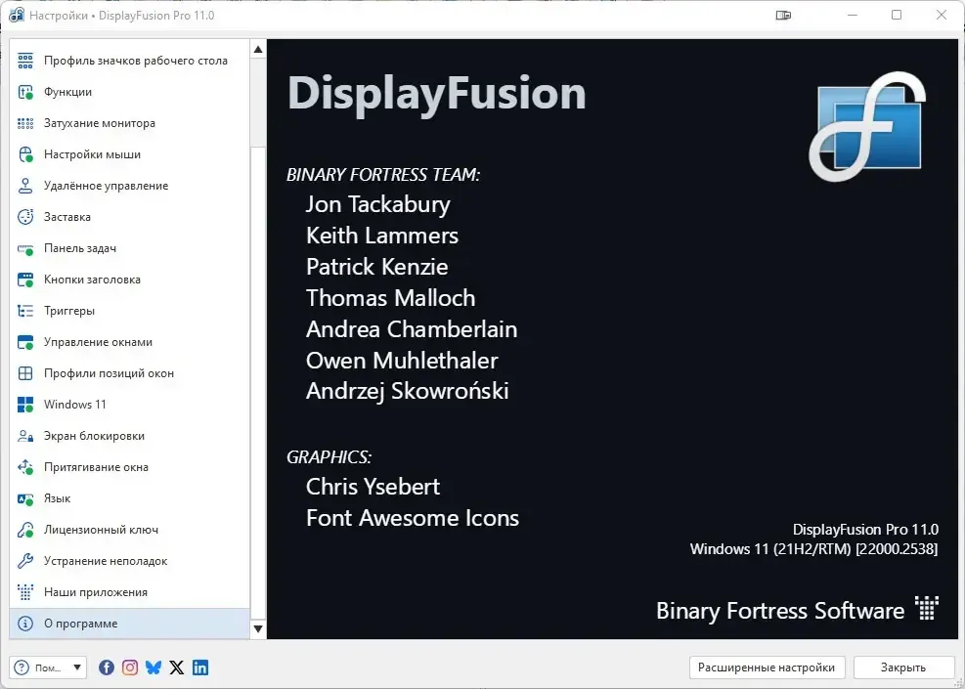This screenshot has width=965, height=689.
Task: Click the DisplayFusion logo in About panel
Action: [x=868, y=126]
